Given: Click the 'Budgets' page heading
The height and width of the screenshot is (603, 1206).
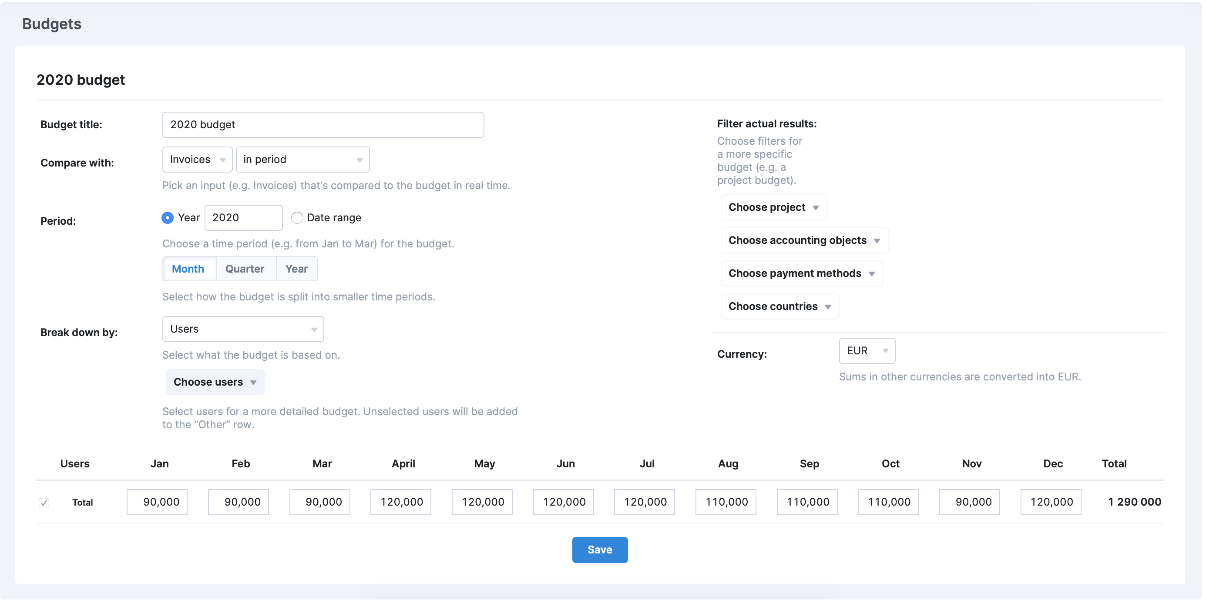Looking at the screenshot, I should [51, 24].
